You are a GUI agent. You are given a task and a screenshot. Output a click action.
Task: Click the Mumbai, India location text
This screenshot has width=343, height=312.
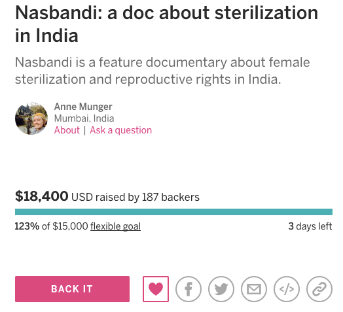coord(84,118)
